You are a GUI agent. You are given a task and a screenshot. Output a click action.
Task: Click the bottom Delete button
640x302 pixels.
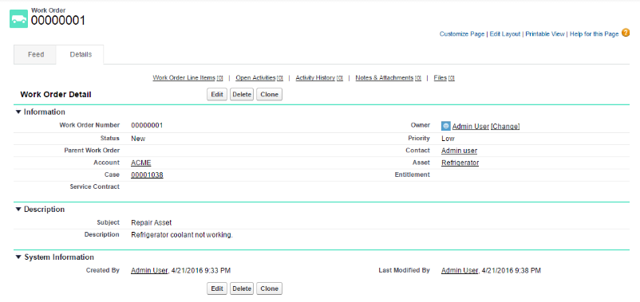point(241,288)
